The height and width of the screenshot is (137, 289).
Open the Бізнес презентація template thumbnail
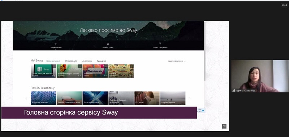(95, 98)
